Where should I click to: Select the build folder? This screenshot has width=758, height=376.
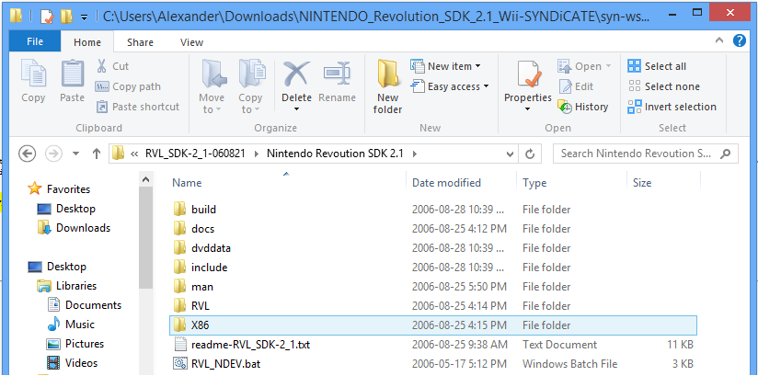point(433,210)
